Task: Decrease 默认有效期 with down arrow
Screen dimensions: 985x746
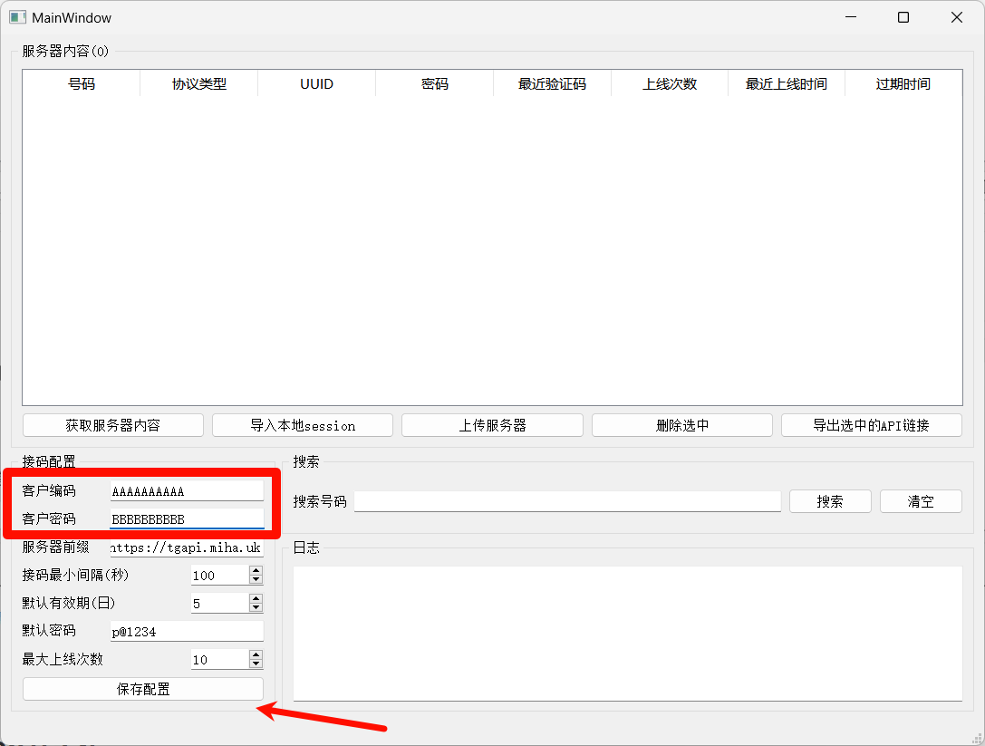Action: click(x=256, y=608)
